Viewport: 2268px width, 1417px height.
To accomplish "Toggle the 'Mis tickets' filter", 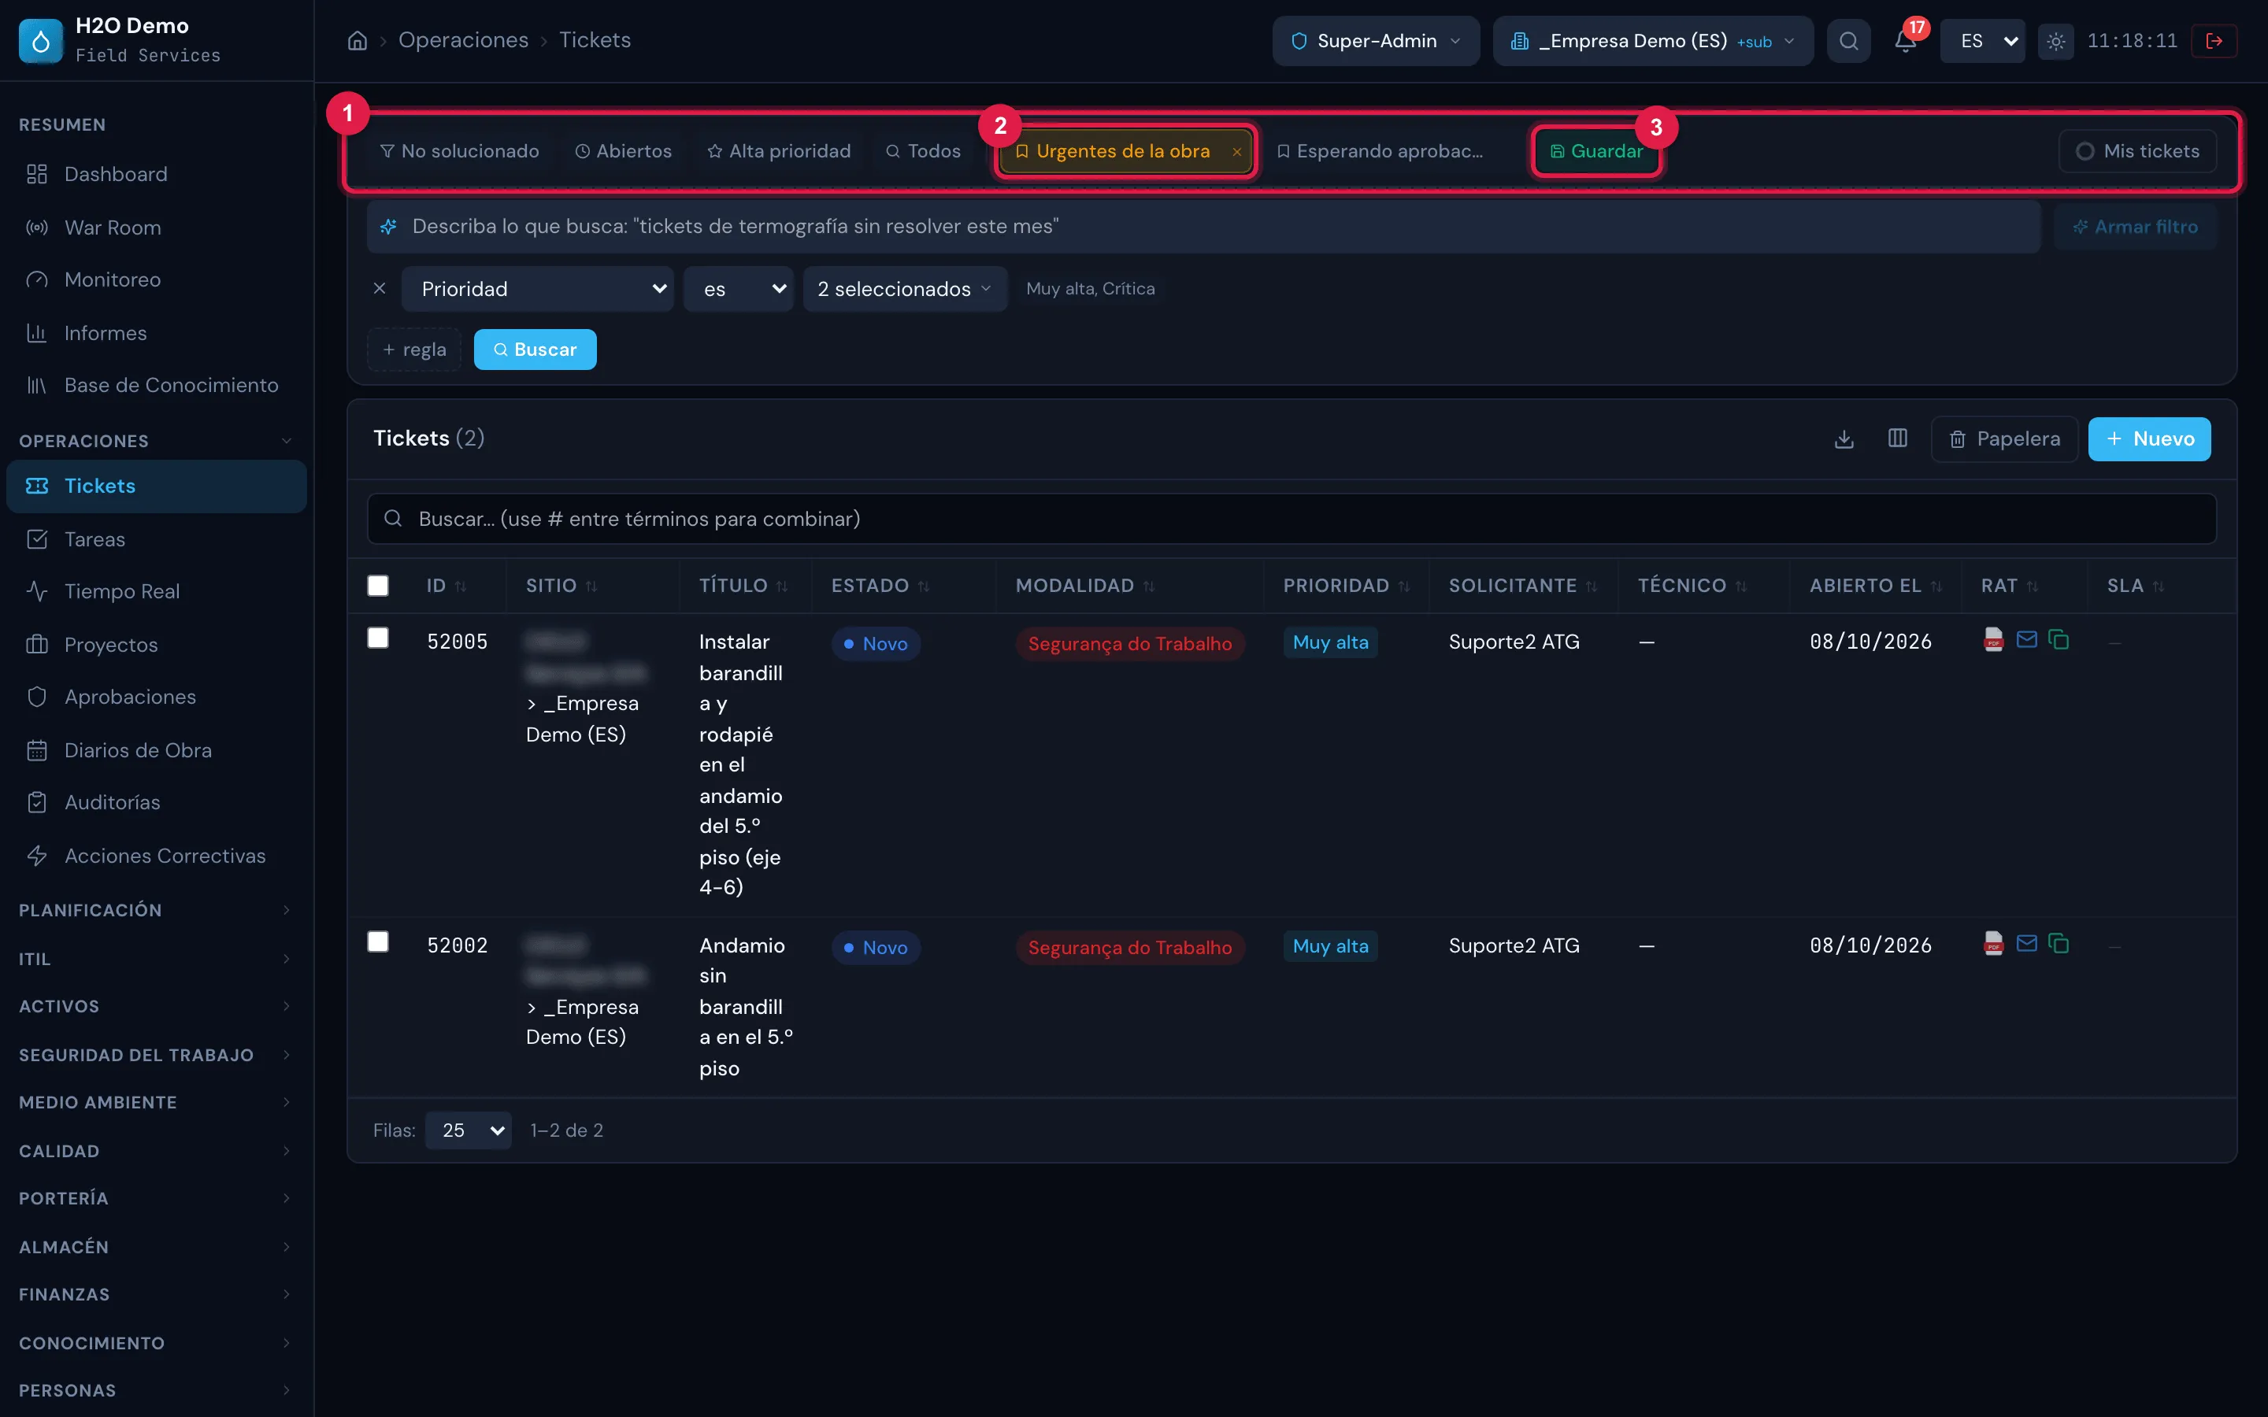I will coord(2136,151).
